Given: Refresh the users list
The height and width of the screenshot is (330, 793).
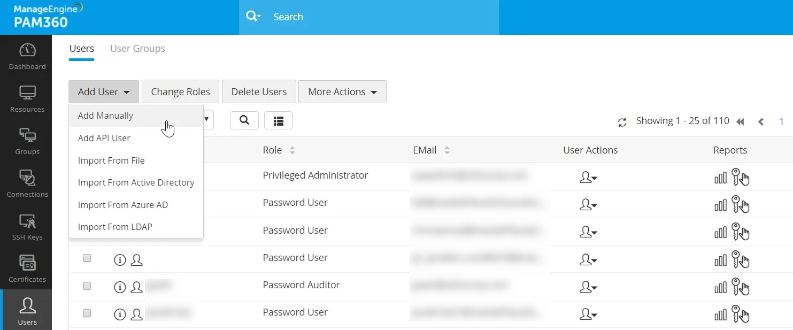Looking at the screenshot, I should [622, 122].
